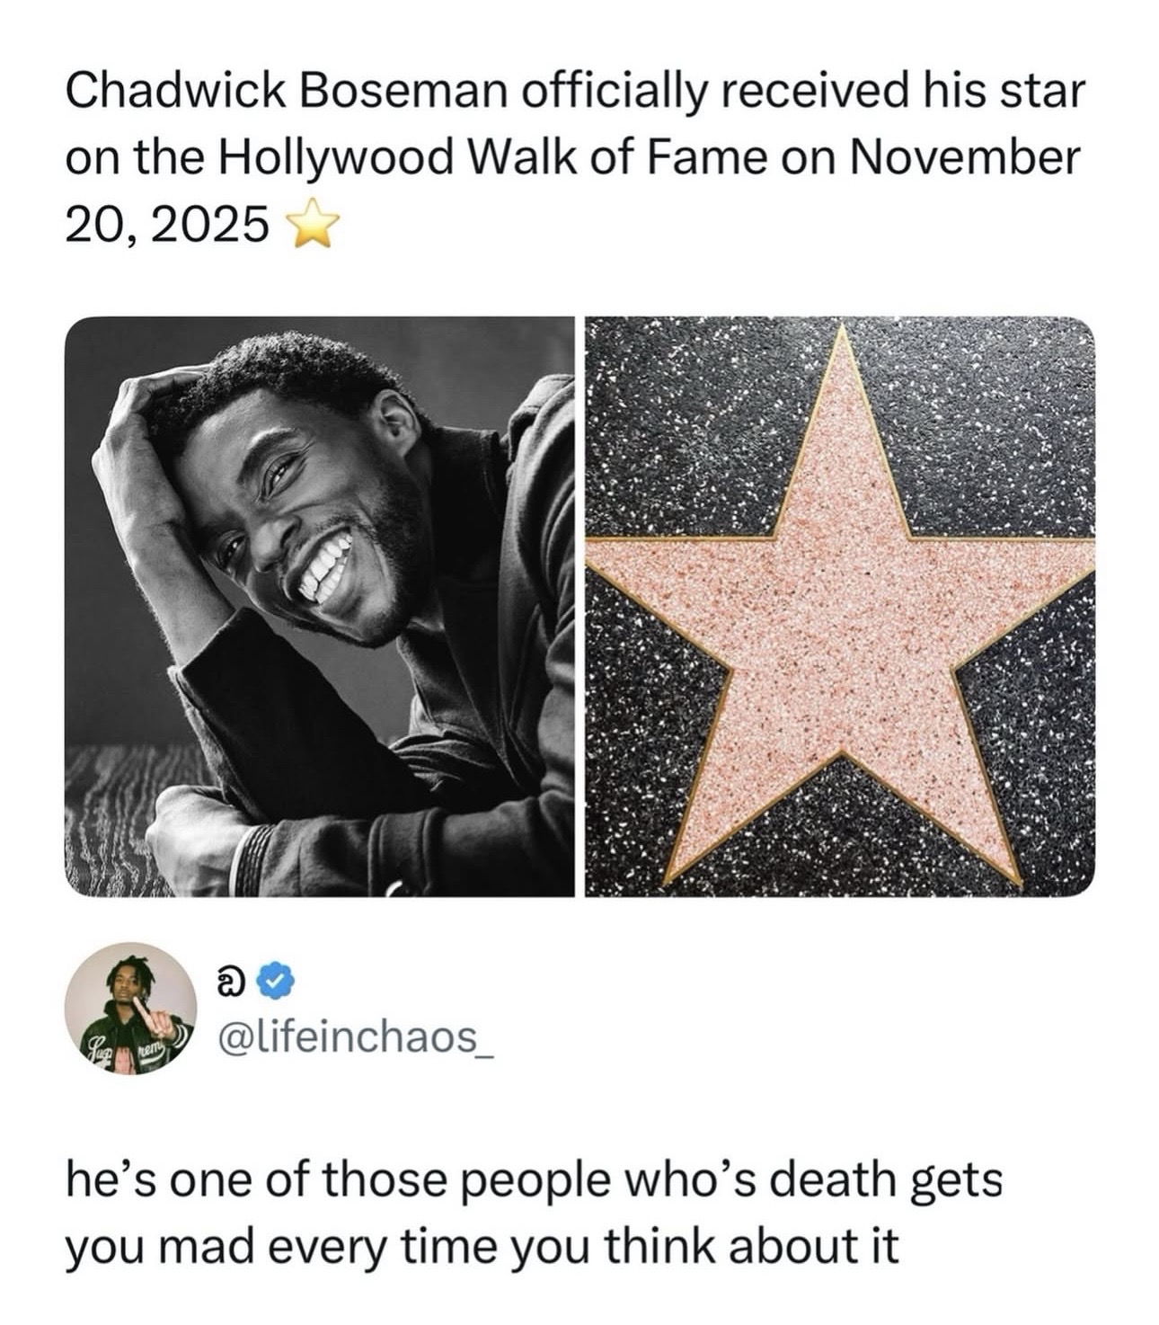Click the @lifeinchaos_ handle

click(x=357, y=1041)
